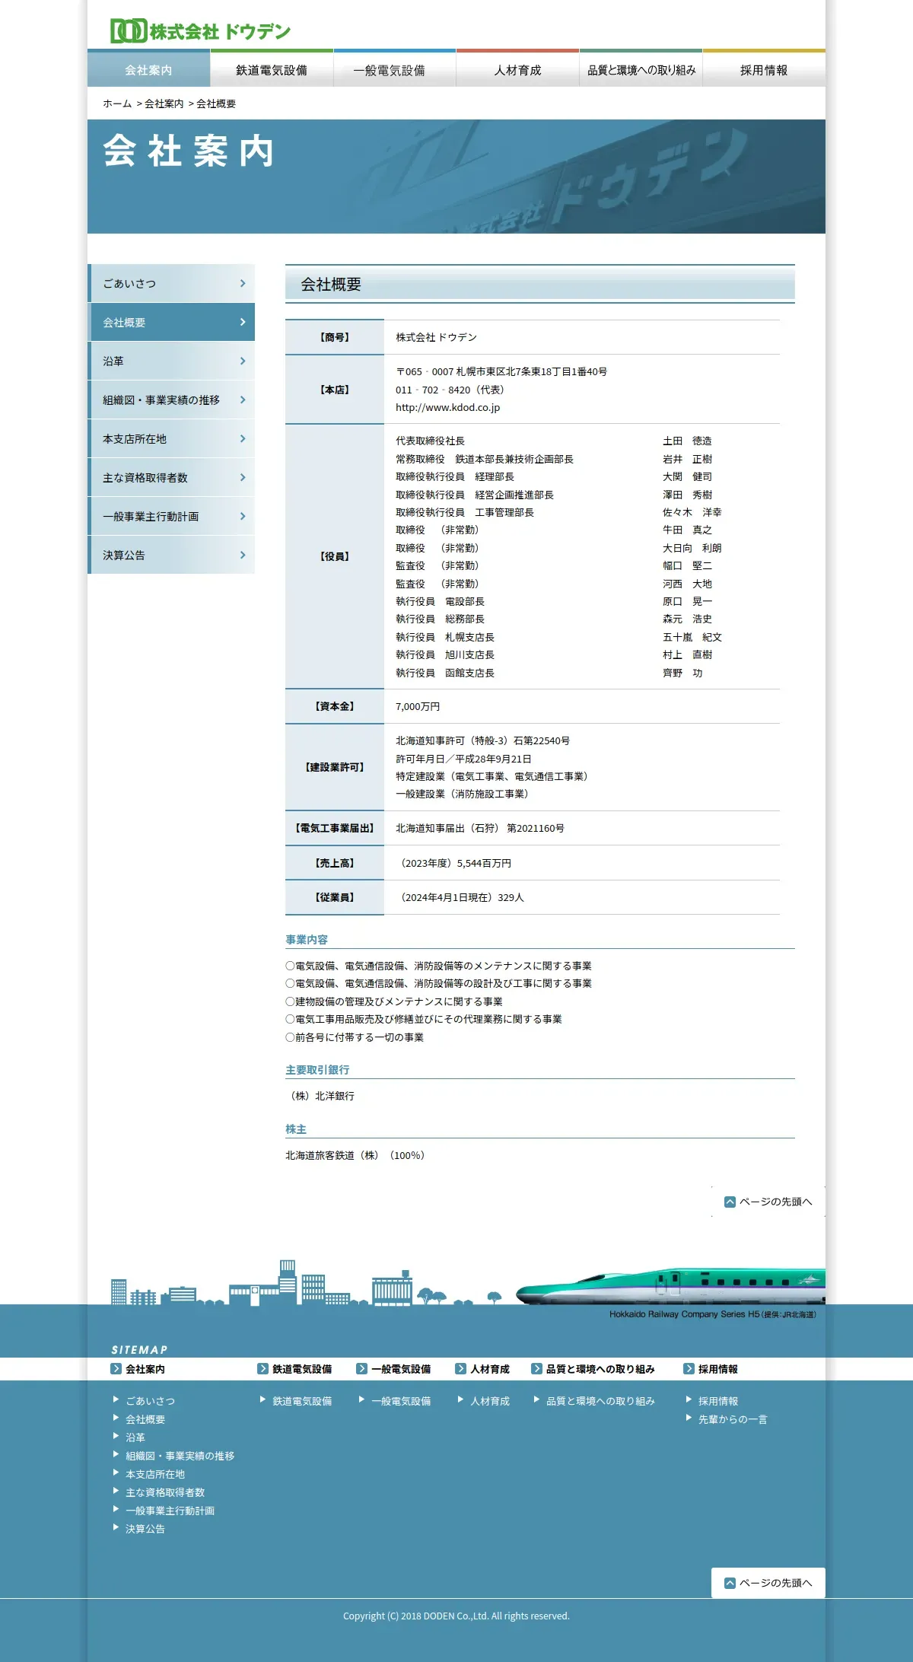Select 沿革 in the side menu
The width and height of the screenshot is (913, 1662).
171,361
